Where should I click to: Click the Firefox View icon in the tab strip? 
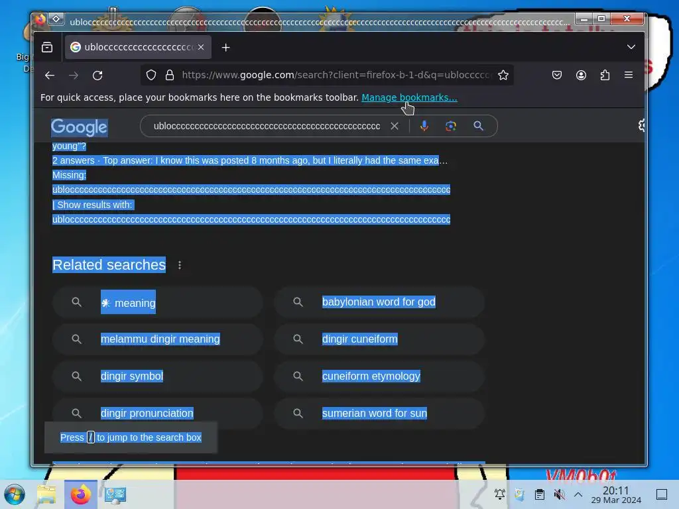point(47,47)
